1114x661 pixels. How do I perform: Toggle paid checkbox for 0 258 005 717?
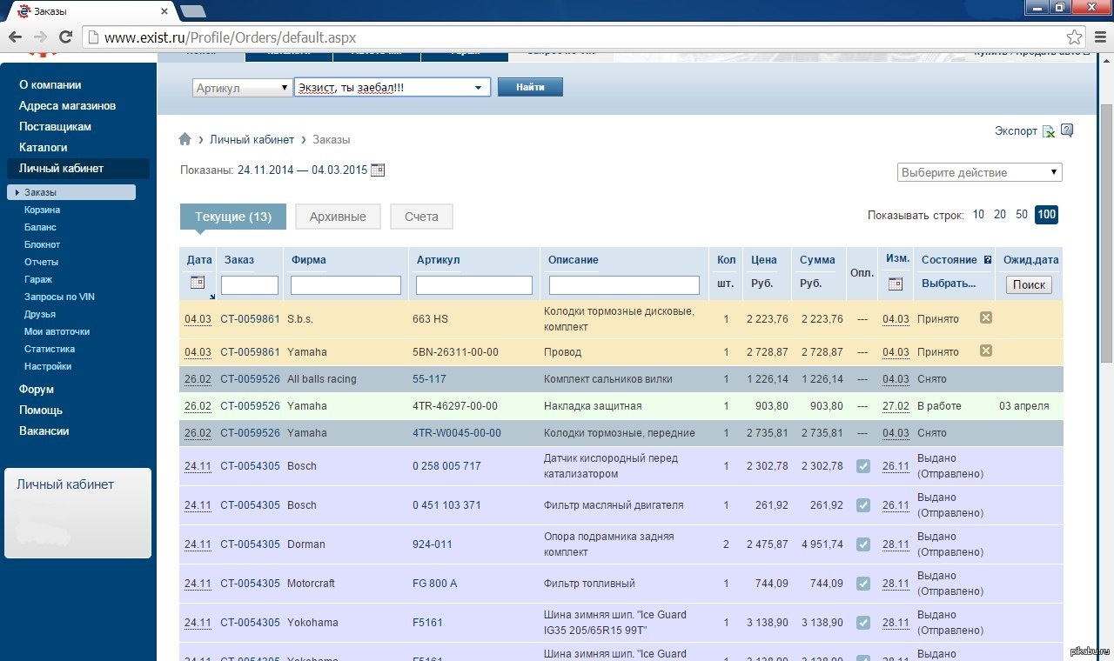[x=862, y=466]
